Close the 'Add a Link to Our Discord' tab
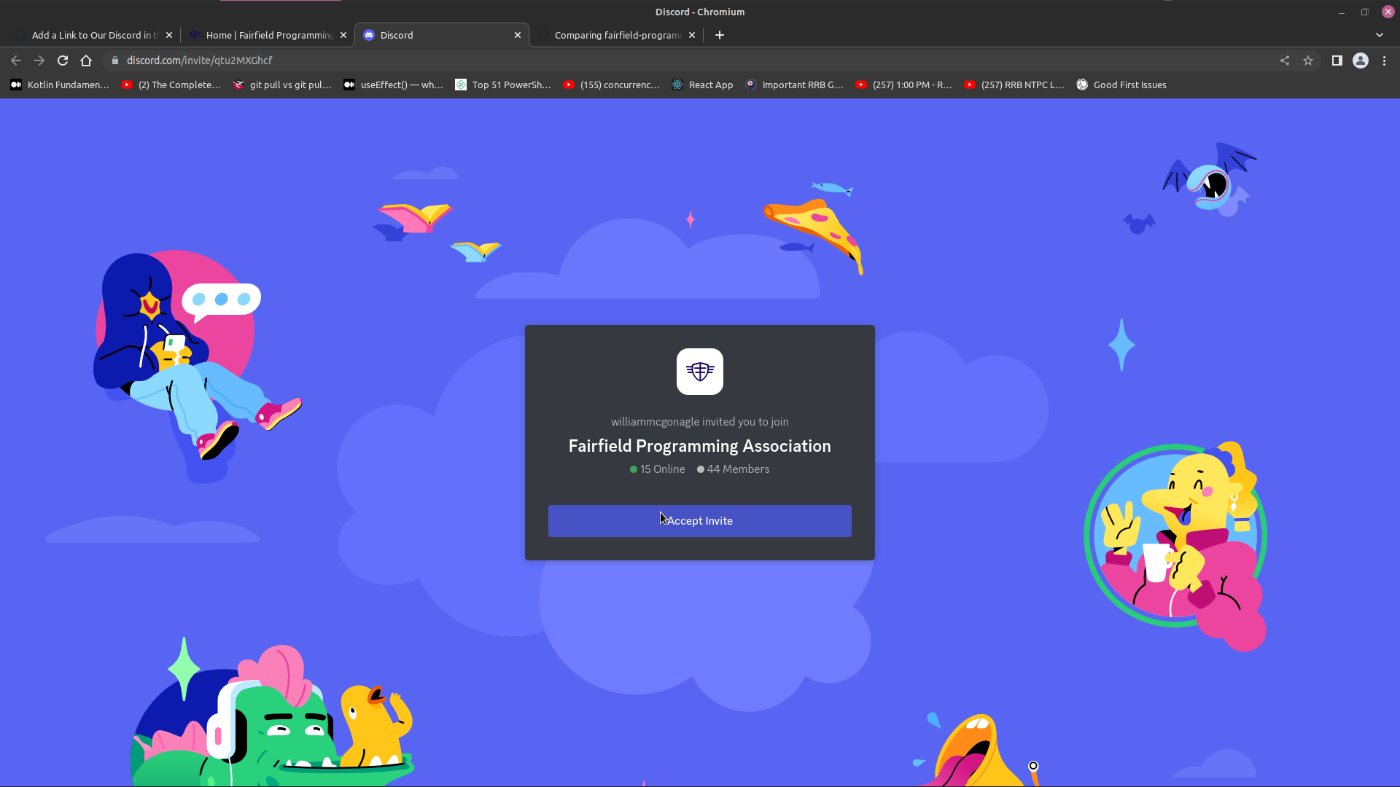 [x=169, y=35]
